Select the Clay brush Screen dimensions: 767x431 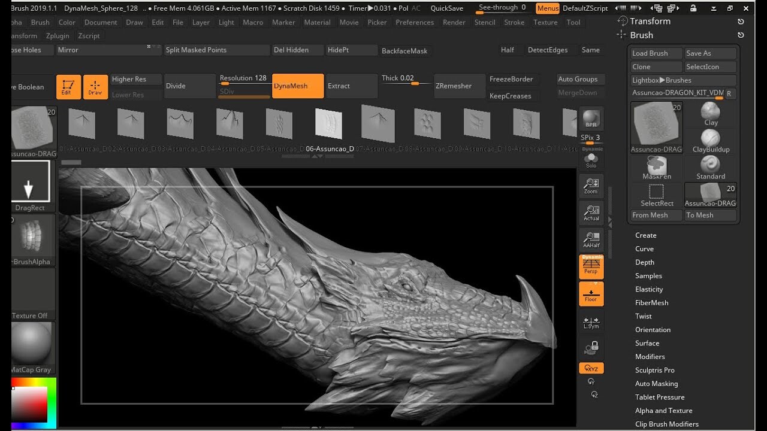pyautogui.click(x=709, y=114)
